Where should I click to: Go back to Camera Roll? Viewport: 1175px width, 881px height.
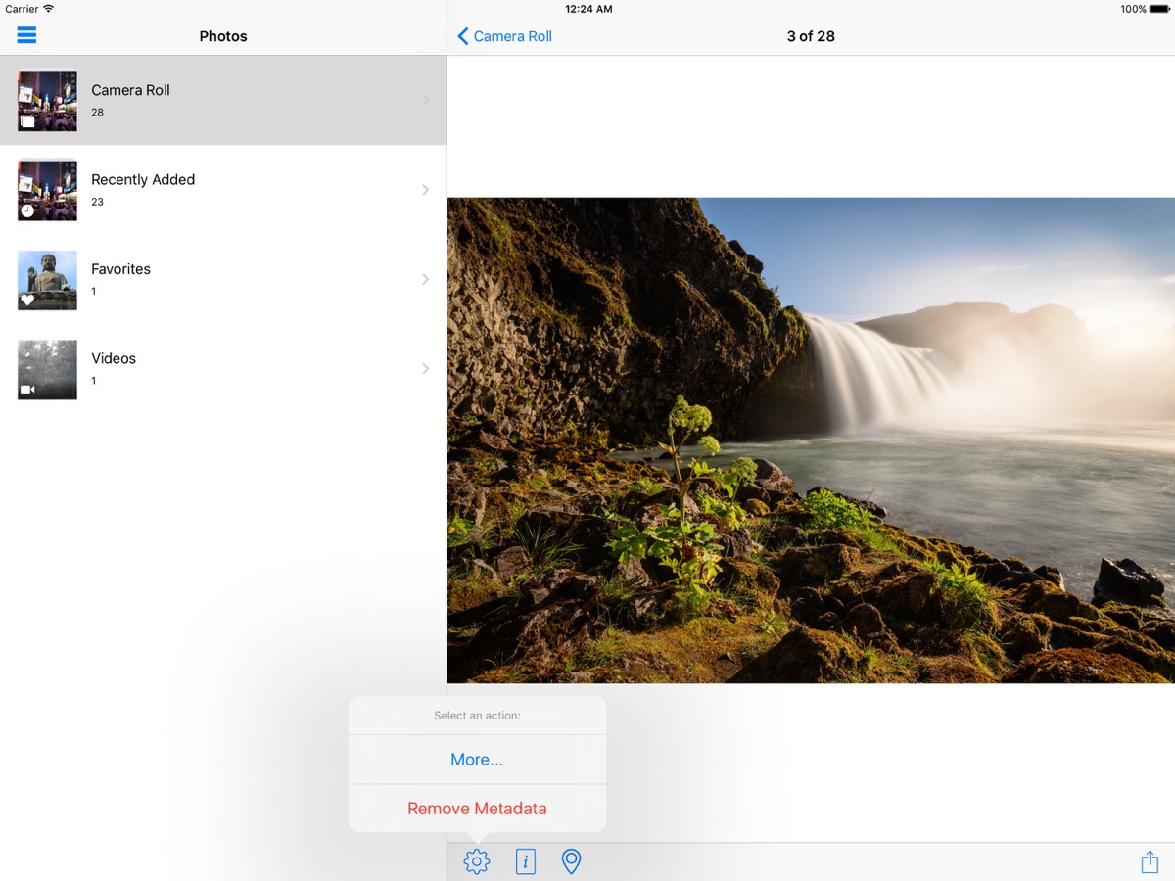512,36
